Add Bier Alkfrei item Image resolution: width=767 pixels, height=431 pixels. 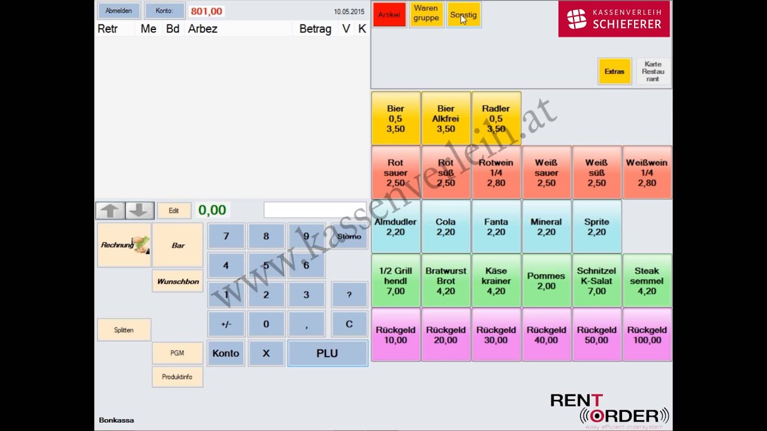[x=446, y=119]
